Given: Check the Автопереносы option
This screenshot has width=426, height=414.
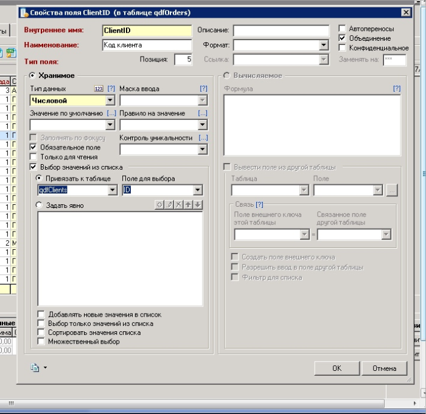Looking at the screenshot, I should pos(343,29).
